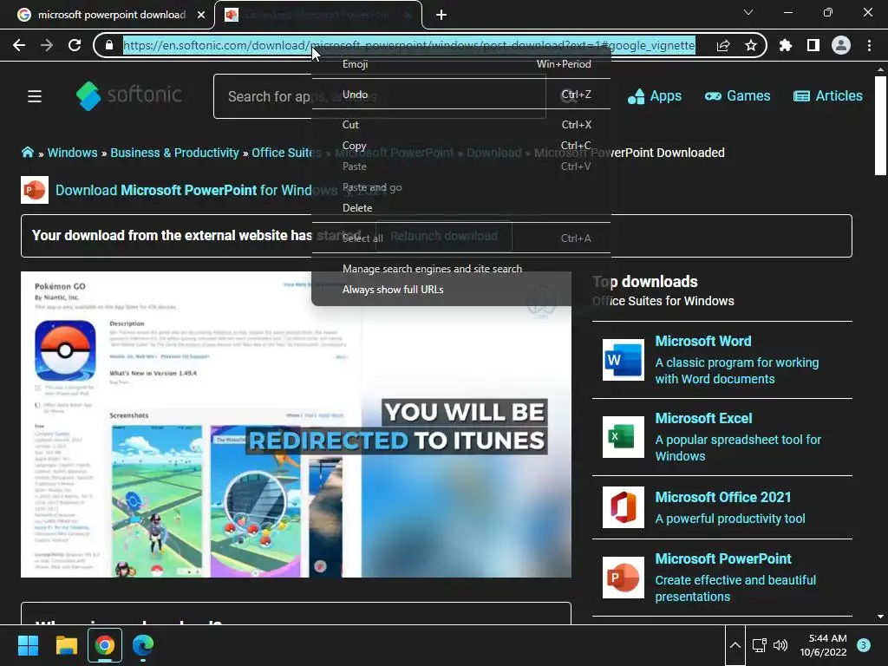Screen dimensions: 888x666
Task: Click the scrollbar down arrow
Action: (880, 617)
